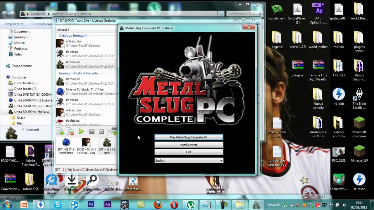Click Add DT virtual drive icon
This screenshot has height=210, width=374.
[112, 132]
